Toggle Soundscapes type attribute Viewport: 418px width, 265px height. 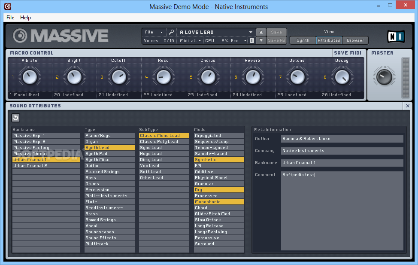[x=109, y=232]
